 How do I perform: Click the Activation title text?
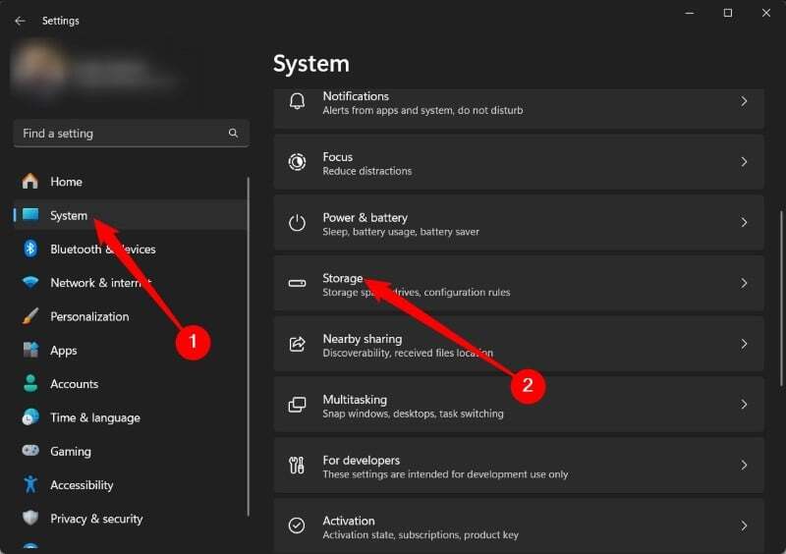[349, 521]
